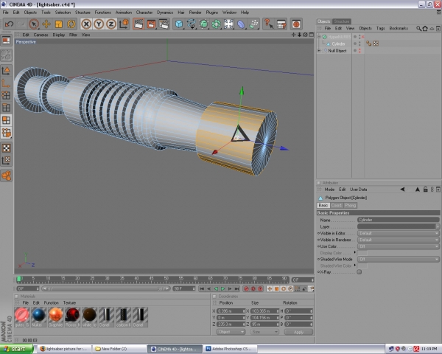Enable the X-Ray checkbox
Viewport: 442px width, 354px height.
click(x=359, y=272)
